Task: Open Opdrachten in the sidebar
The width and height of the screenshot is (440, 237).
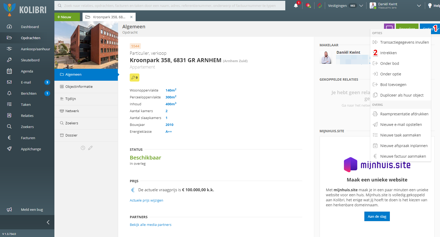Action: tap(27, 38)
